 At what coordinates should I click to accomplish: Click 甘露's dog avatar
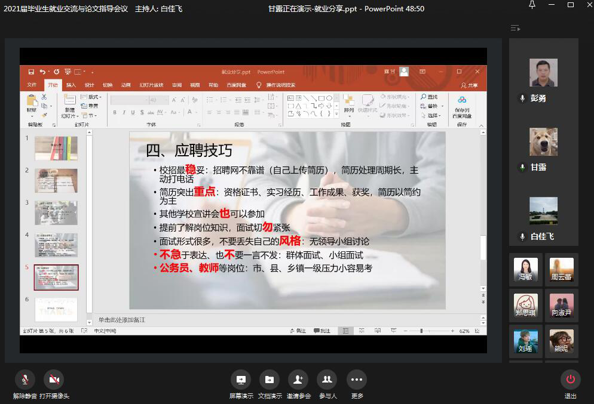pyautogui.click(x=543, y=142)
